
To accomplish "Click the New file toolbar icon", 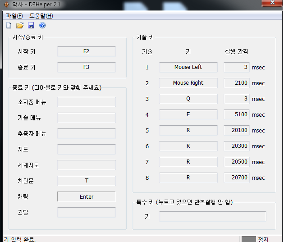I will (x=9, y=25).
